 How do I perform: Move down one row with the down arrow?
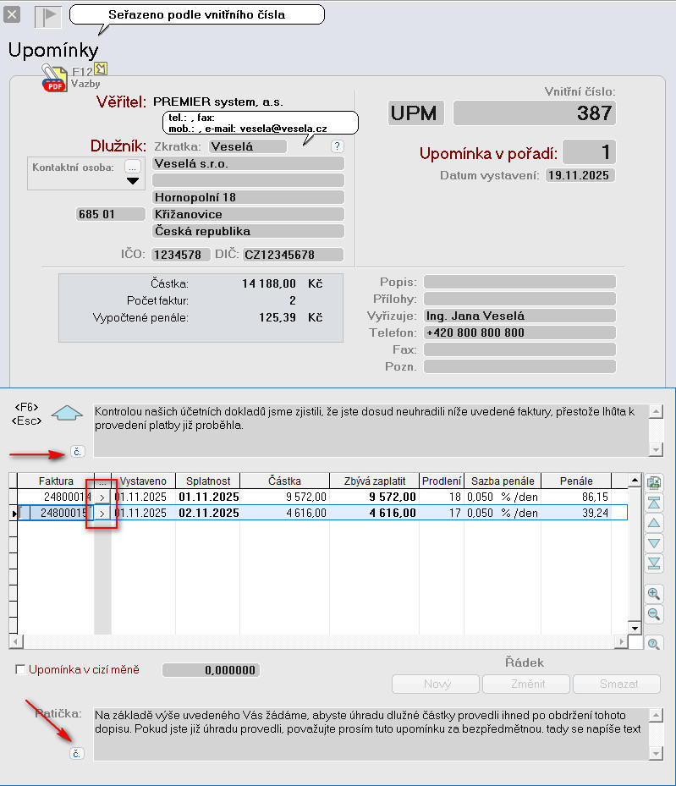pyautogui.click(x=654, y=542)
